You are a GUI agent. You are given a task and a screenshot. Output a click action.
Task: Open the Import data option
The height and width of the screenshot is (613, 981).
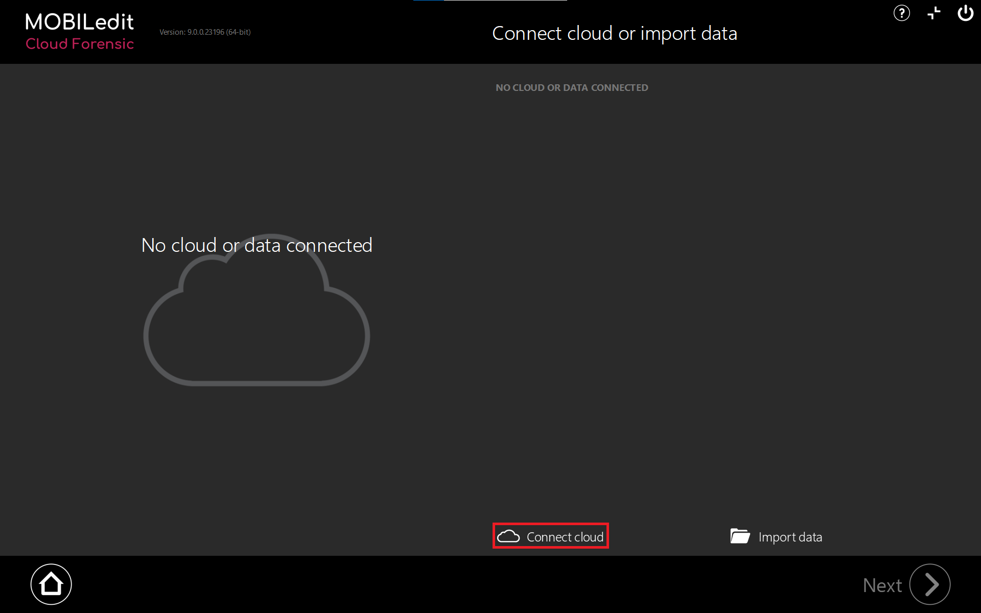click(x=776, y=536)
